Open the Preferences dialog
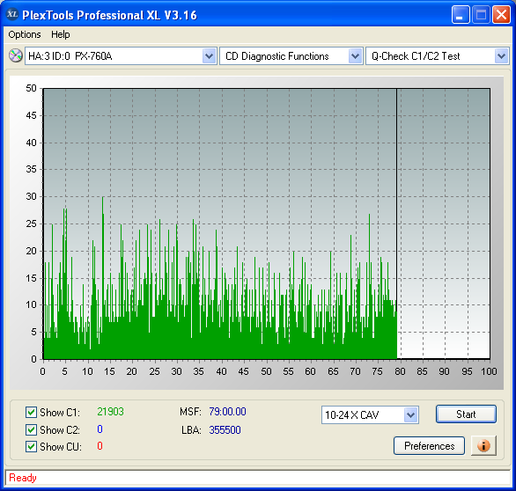Screen dimensions: 516x491 point(429,446)
